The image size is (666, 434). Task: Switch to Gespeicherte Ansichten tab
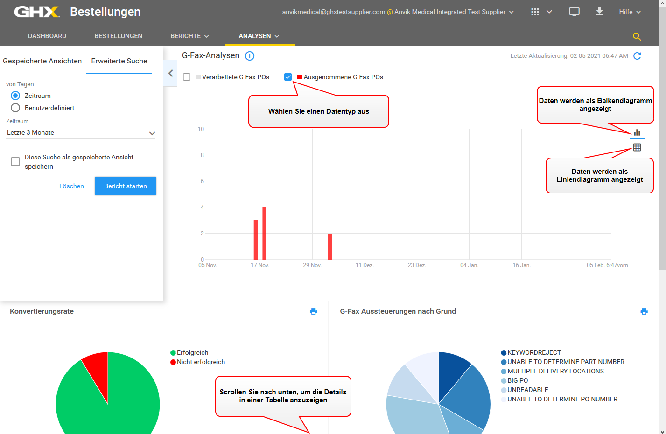click(x=42, y=61)
